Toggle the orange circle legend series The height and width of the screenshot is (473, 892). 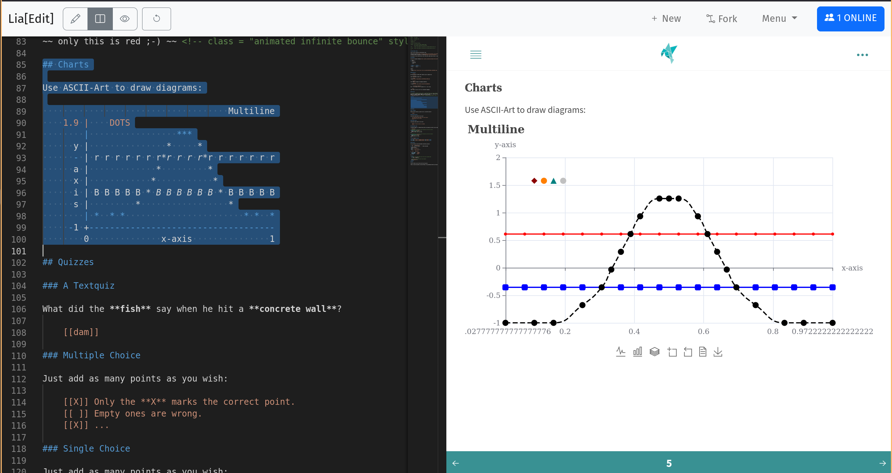(544, 181)
